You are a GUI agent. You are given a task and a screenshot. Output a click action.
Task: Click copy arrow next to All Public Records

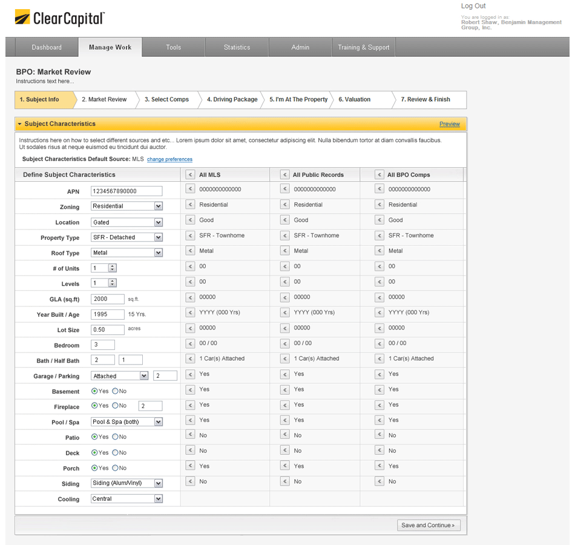click(x=284, y=174)
